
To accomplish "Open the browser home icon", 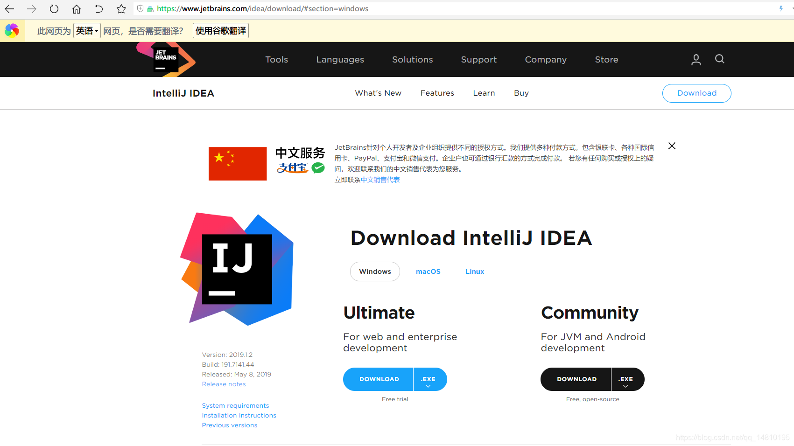I will (77, 9).
